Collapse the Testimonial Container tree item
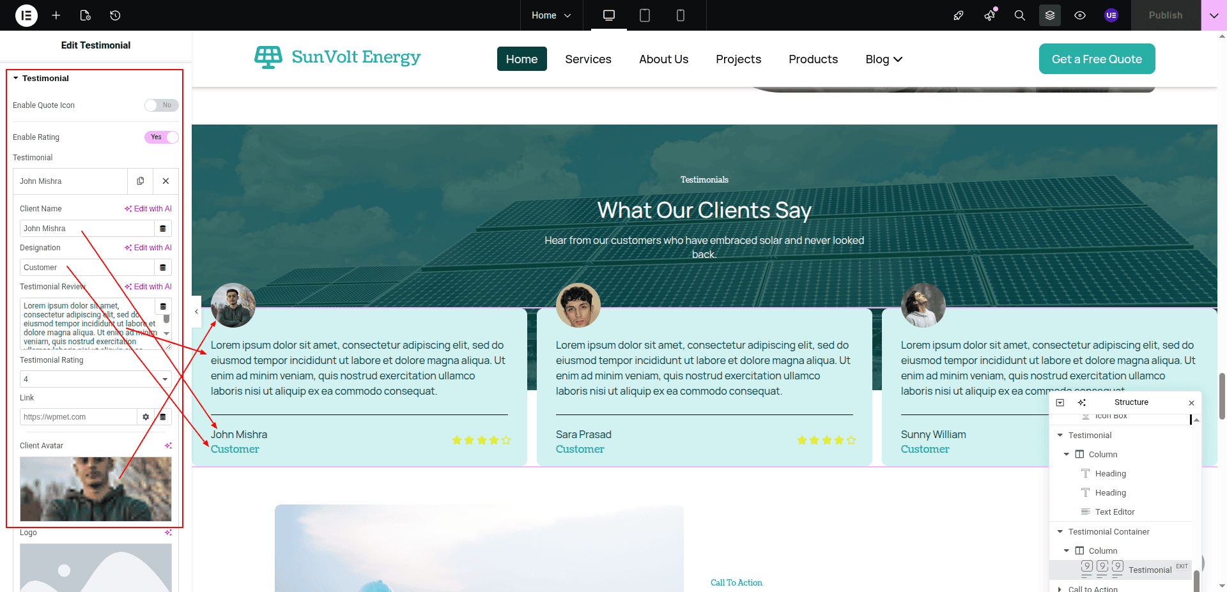1227x592 pixels. click(1060, 532)
